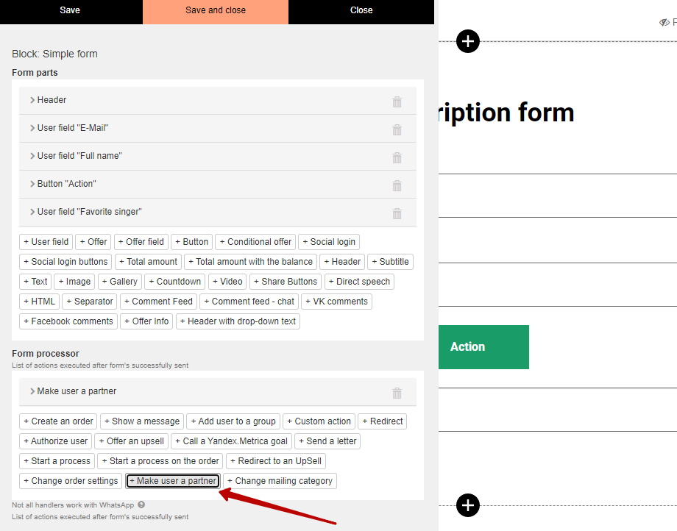Screen dimensions: 677x531
Task: Choose Save and close
Action: tap(216, 10)
